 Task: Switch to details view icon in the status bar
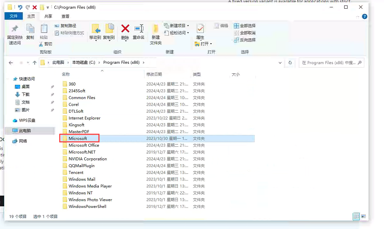pos(356,217)
